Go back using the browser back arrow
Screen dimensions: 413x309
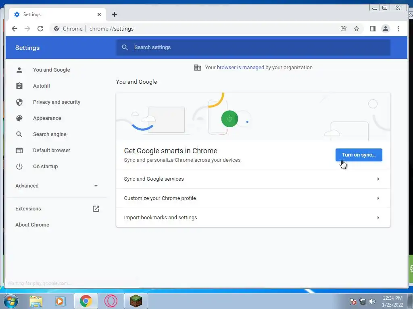pyautogui.click(x=15, y=29)
